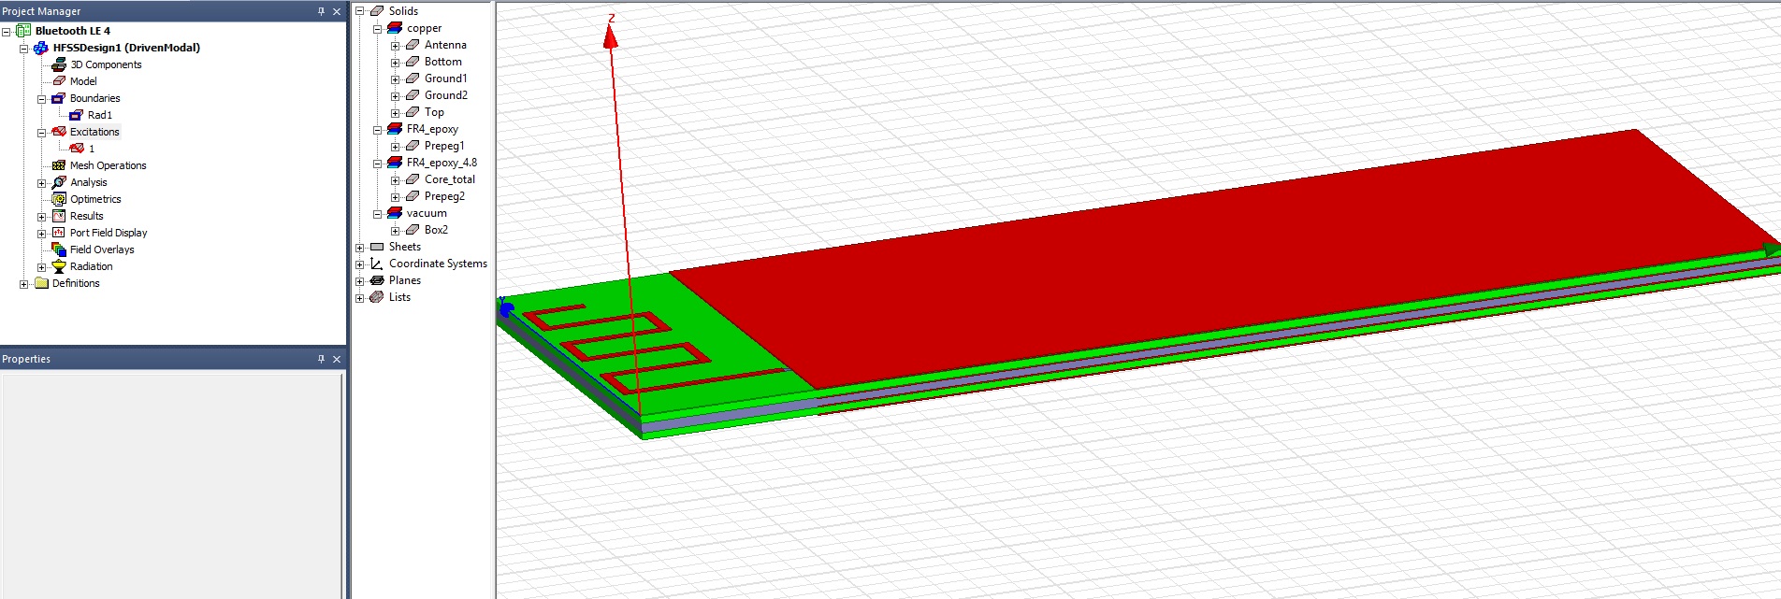The image size is (1781, 599).
Task: Click the FR4_epoxy_4.8 material icon
Action: (395, 163)
